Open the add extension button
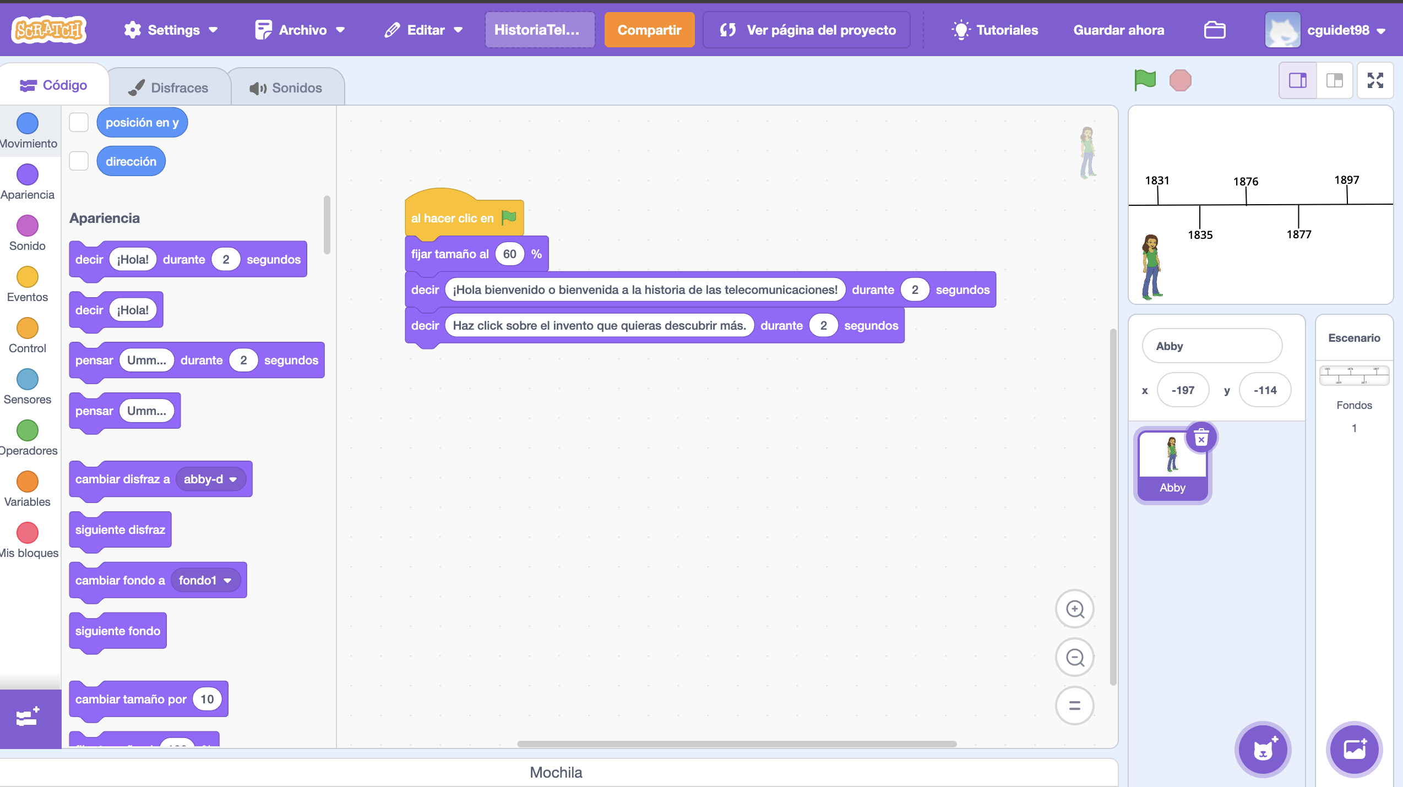This screenshot has width=1403, height=787. tap(28, 718)
